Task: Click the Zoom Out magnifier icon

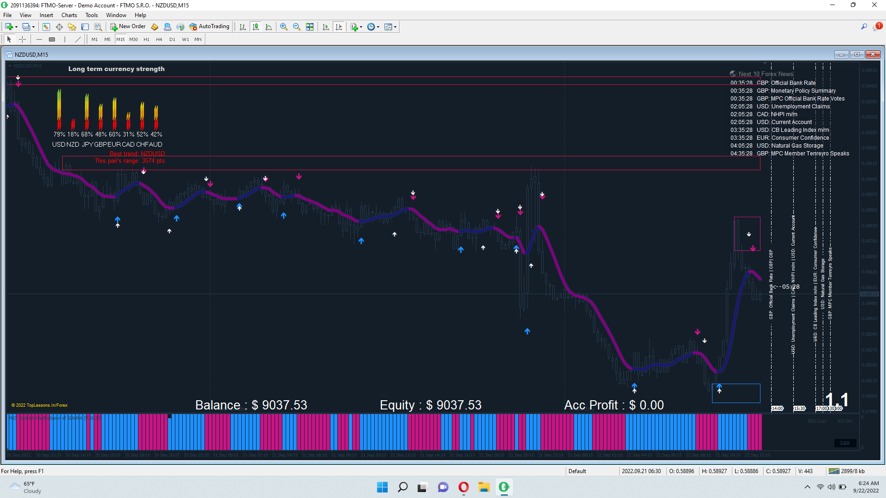Action: 297,27
